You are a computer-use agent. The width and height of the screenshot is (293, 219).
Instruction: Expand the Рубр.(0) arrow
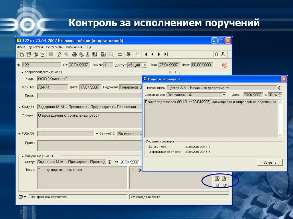pyautogui.click(x=19, y=134)
